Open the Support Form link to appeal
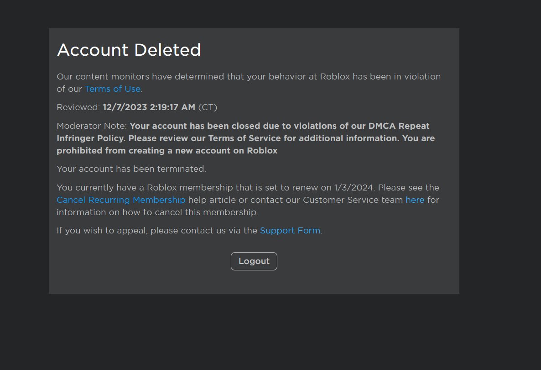The height and width of the screenshot is (370, 541). (x=290, y=230)
